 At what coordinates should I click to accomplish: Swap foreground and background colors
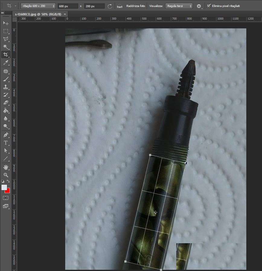point(8,181)
